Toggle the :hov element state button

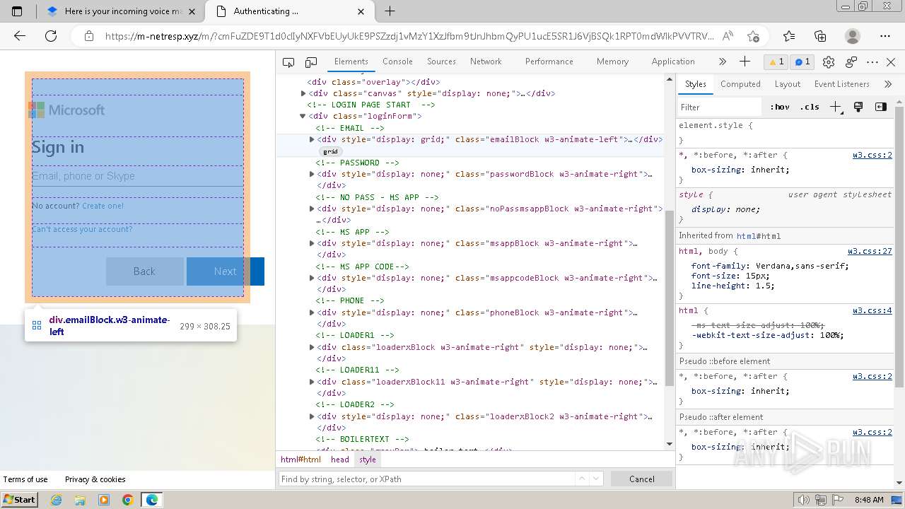tap(780, 107)
